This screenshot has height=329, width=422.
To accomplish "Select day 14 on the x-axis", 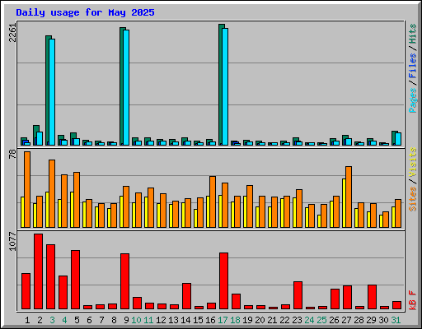I will 185,320.
